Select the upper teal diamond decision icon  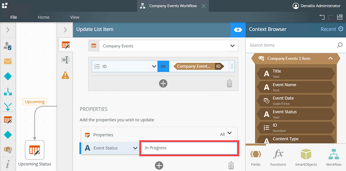(x=8, y=77)
